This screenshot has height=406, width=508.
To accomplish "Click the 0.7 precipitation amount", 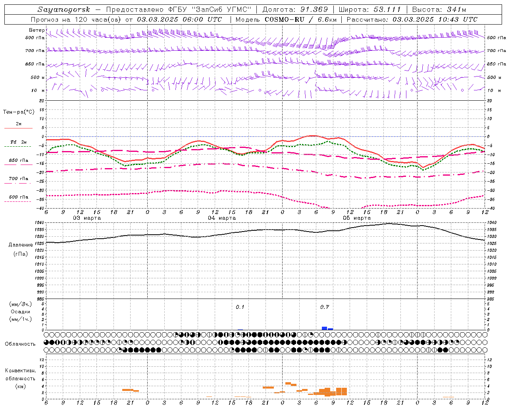I will click(325, 307).
